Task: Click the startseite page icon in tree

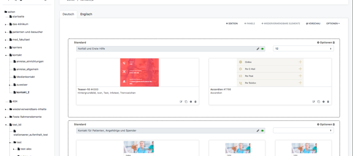Action: tap(10, 16)
